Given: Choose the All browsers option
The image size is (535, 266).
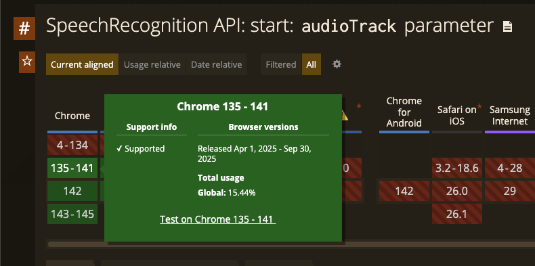Looking at the screenshot, I should pyautogui.click(x=311, y=64).
